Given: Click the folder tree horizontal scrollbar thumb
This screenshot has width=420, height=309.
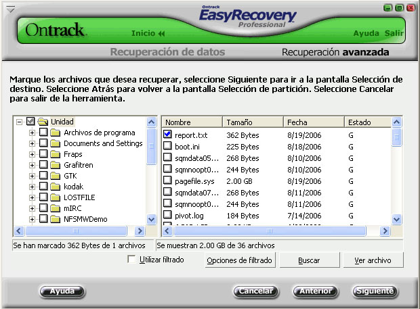Looking at the screenshot, I should click(76, 231).
